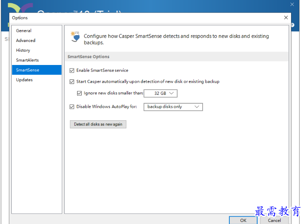Open the General options page
This screenshot has height=224, width=304.
pyautogui.click(x=37, y=31)
